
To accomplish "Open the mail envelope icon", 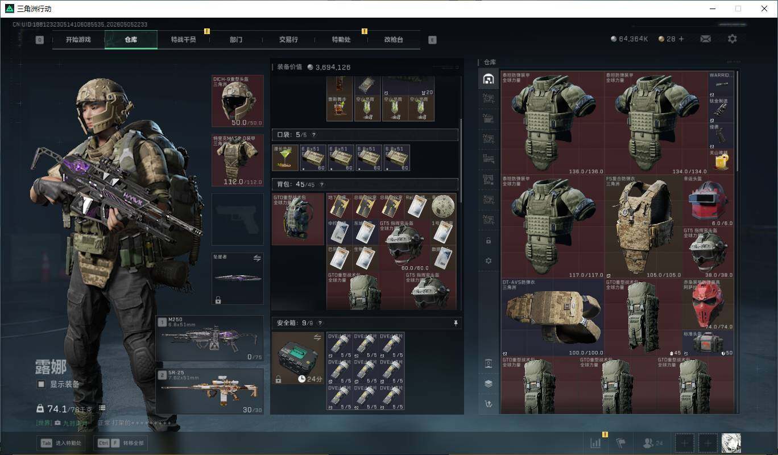I will coord(705,39).
